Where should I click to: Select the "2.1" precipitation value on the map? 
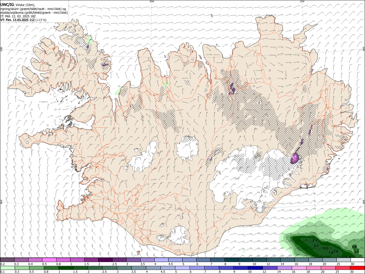pyautogui.click(x=315, y=241)
